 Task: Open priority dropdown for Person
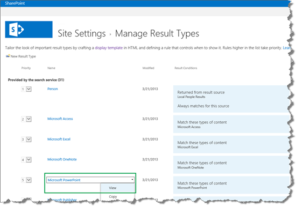click(x=29, y=89)
